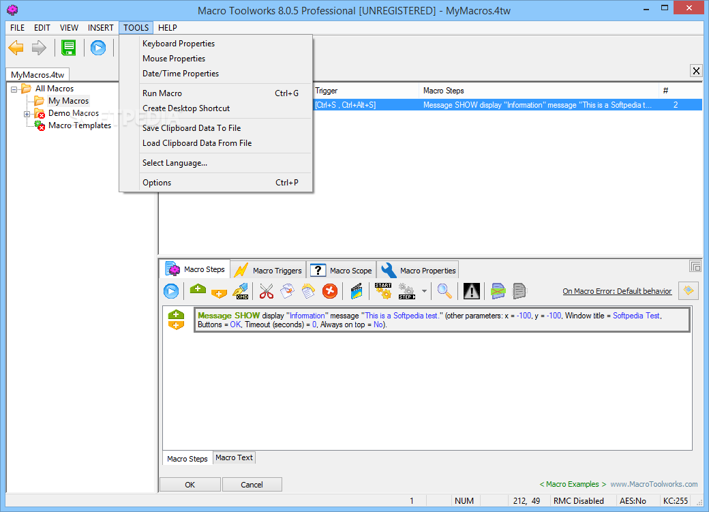The image size is (709, 512).
Task: Select the Macro Steps bottom tab
Action: (187, 458)
